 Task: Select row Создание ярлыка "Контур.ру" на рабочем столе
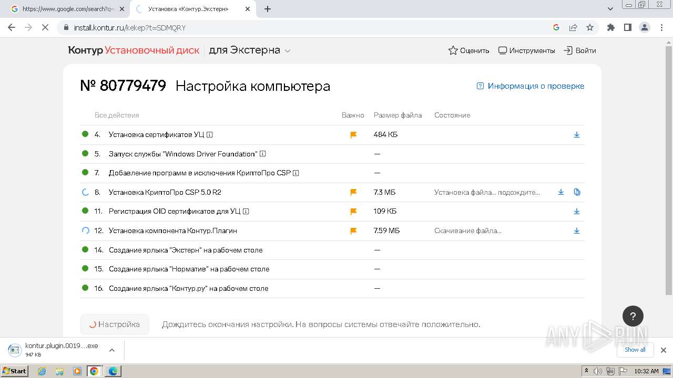click(332, 288)
